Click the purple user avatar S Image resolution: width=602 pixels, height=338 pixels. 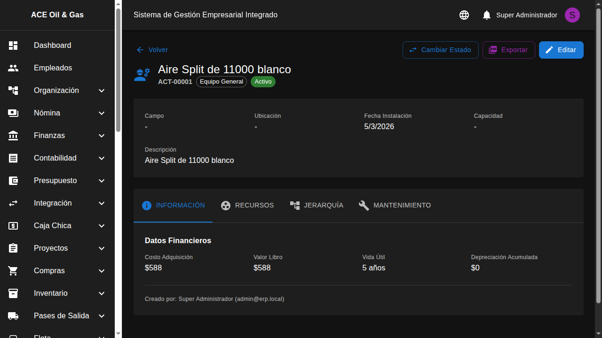coord(572,15)
